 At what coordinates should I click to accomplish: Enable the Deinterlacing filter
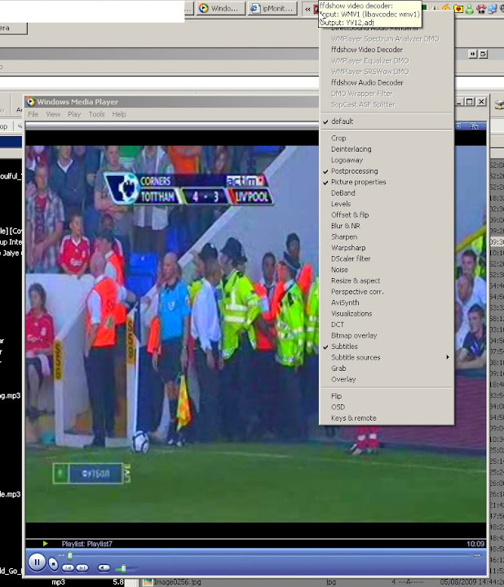(x=387, y=149)
